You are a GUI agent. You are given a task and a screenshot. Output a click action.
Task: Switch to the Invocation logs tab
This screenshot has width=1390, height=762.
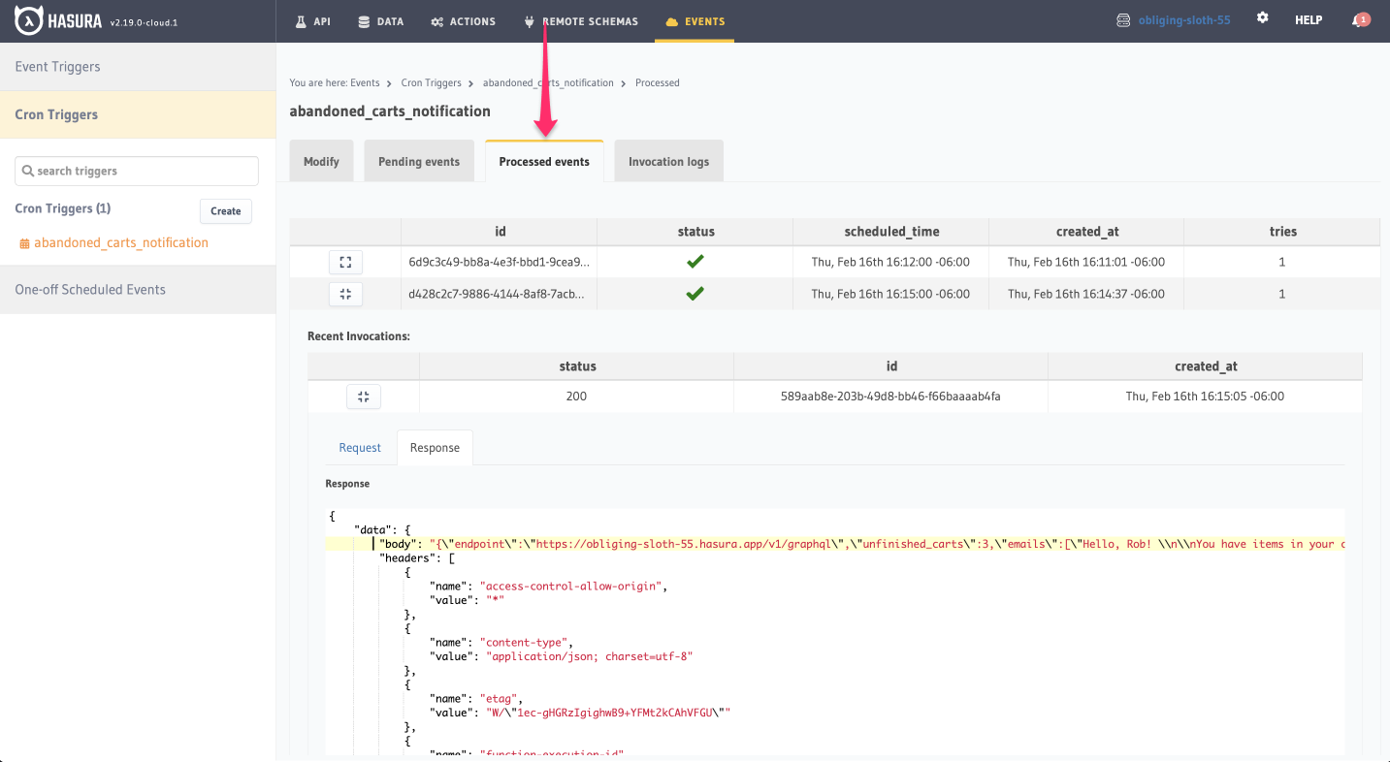[668, 160]
